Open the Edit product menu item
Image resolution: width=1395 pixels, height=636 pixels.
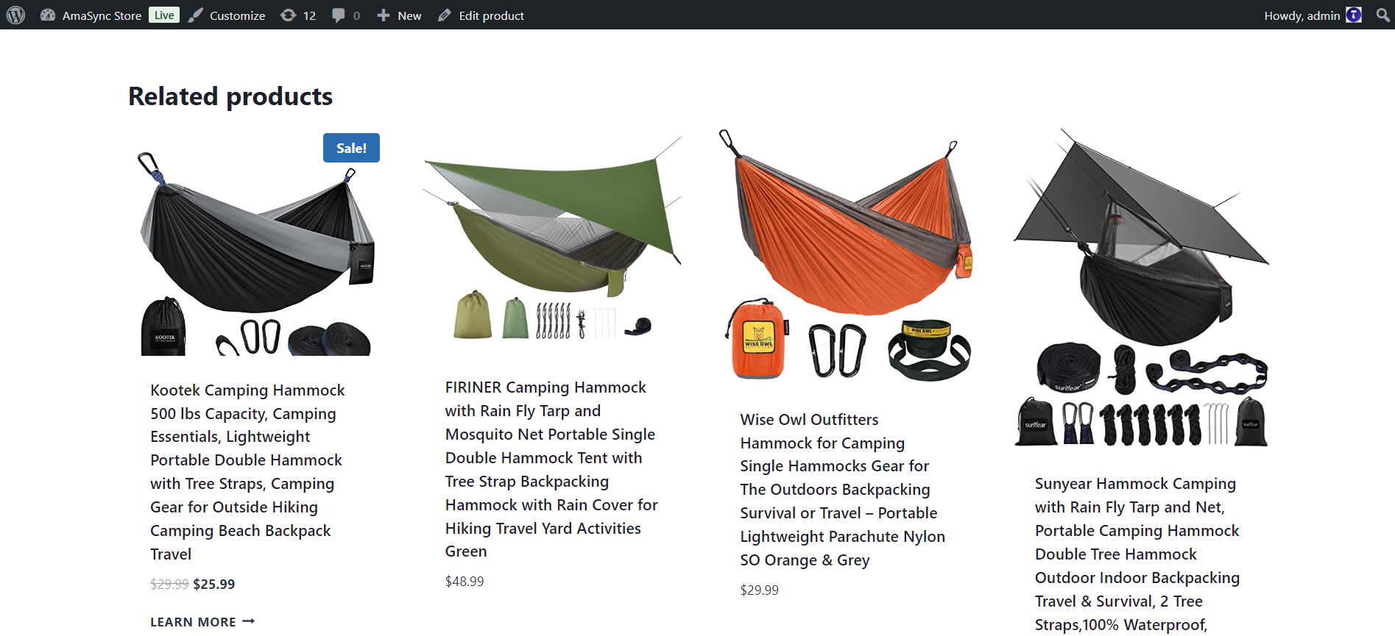491,15
